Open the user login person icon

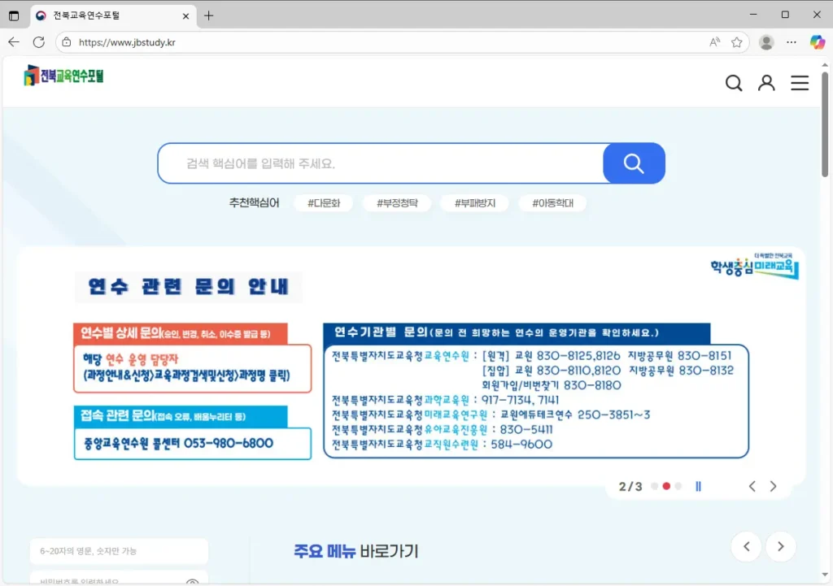pyautogui.click(x=765, y=83)
